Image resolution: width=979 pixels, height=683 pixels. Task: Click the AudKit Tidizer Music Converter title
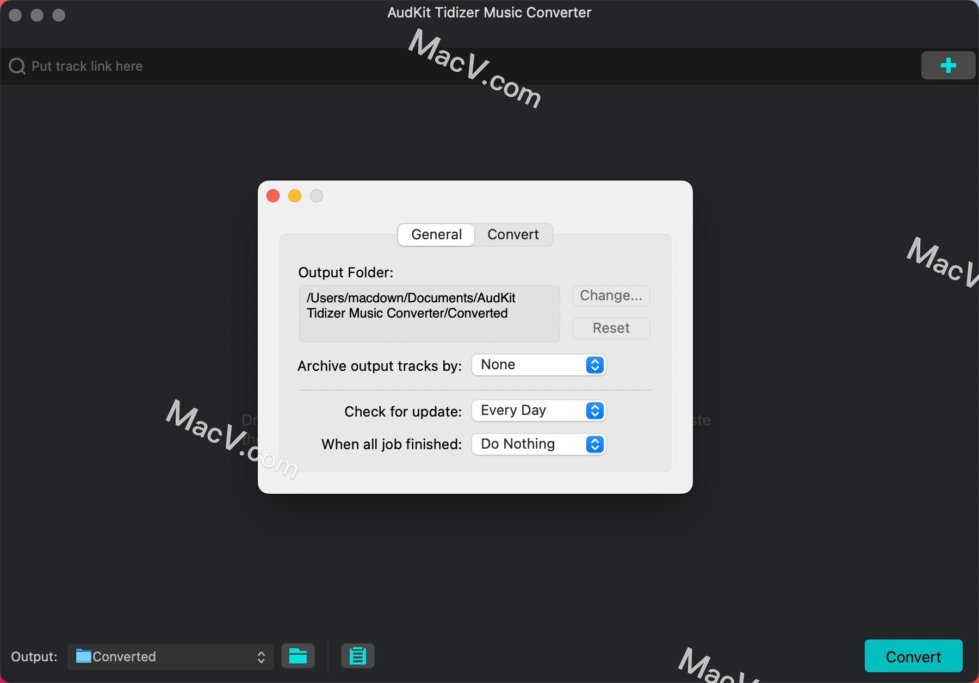coord(489,13)
